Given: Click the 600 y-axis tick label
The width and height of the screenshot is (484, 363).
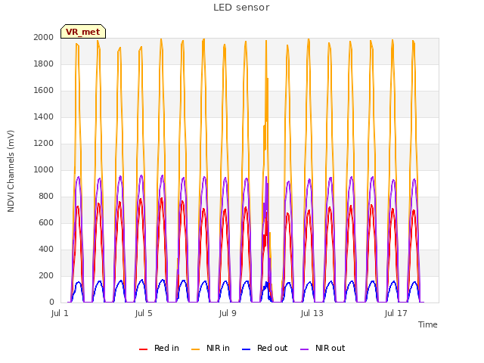Looking at the screenshot, I should click(x=46, y=223).
